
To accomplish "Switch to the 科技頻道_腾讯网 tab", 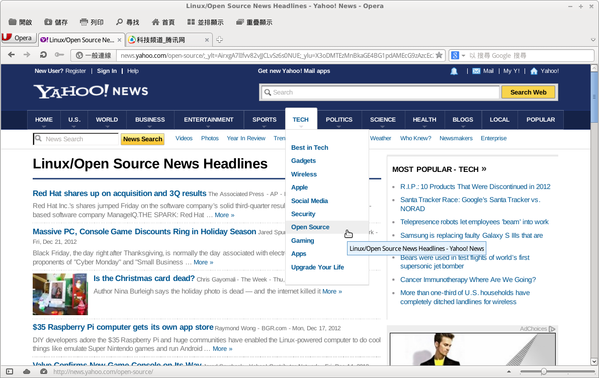I will [x=168, y=40].
